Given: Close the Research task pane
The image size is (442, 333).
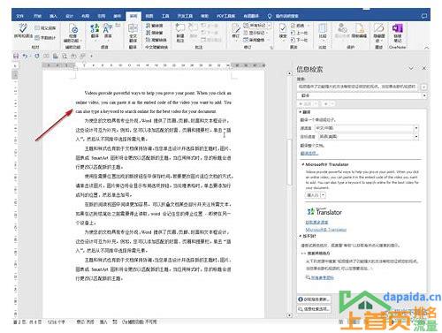Looking at the screenshot, I should pos(424,68).
